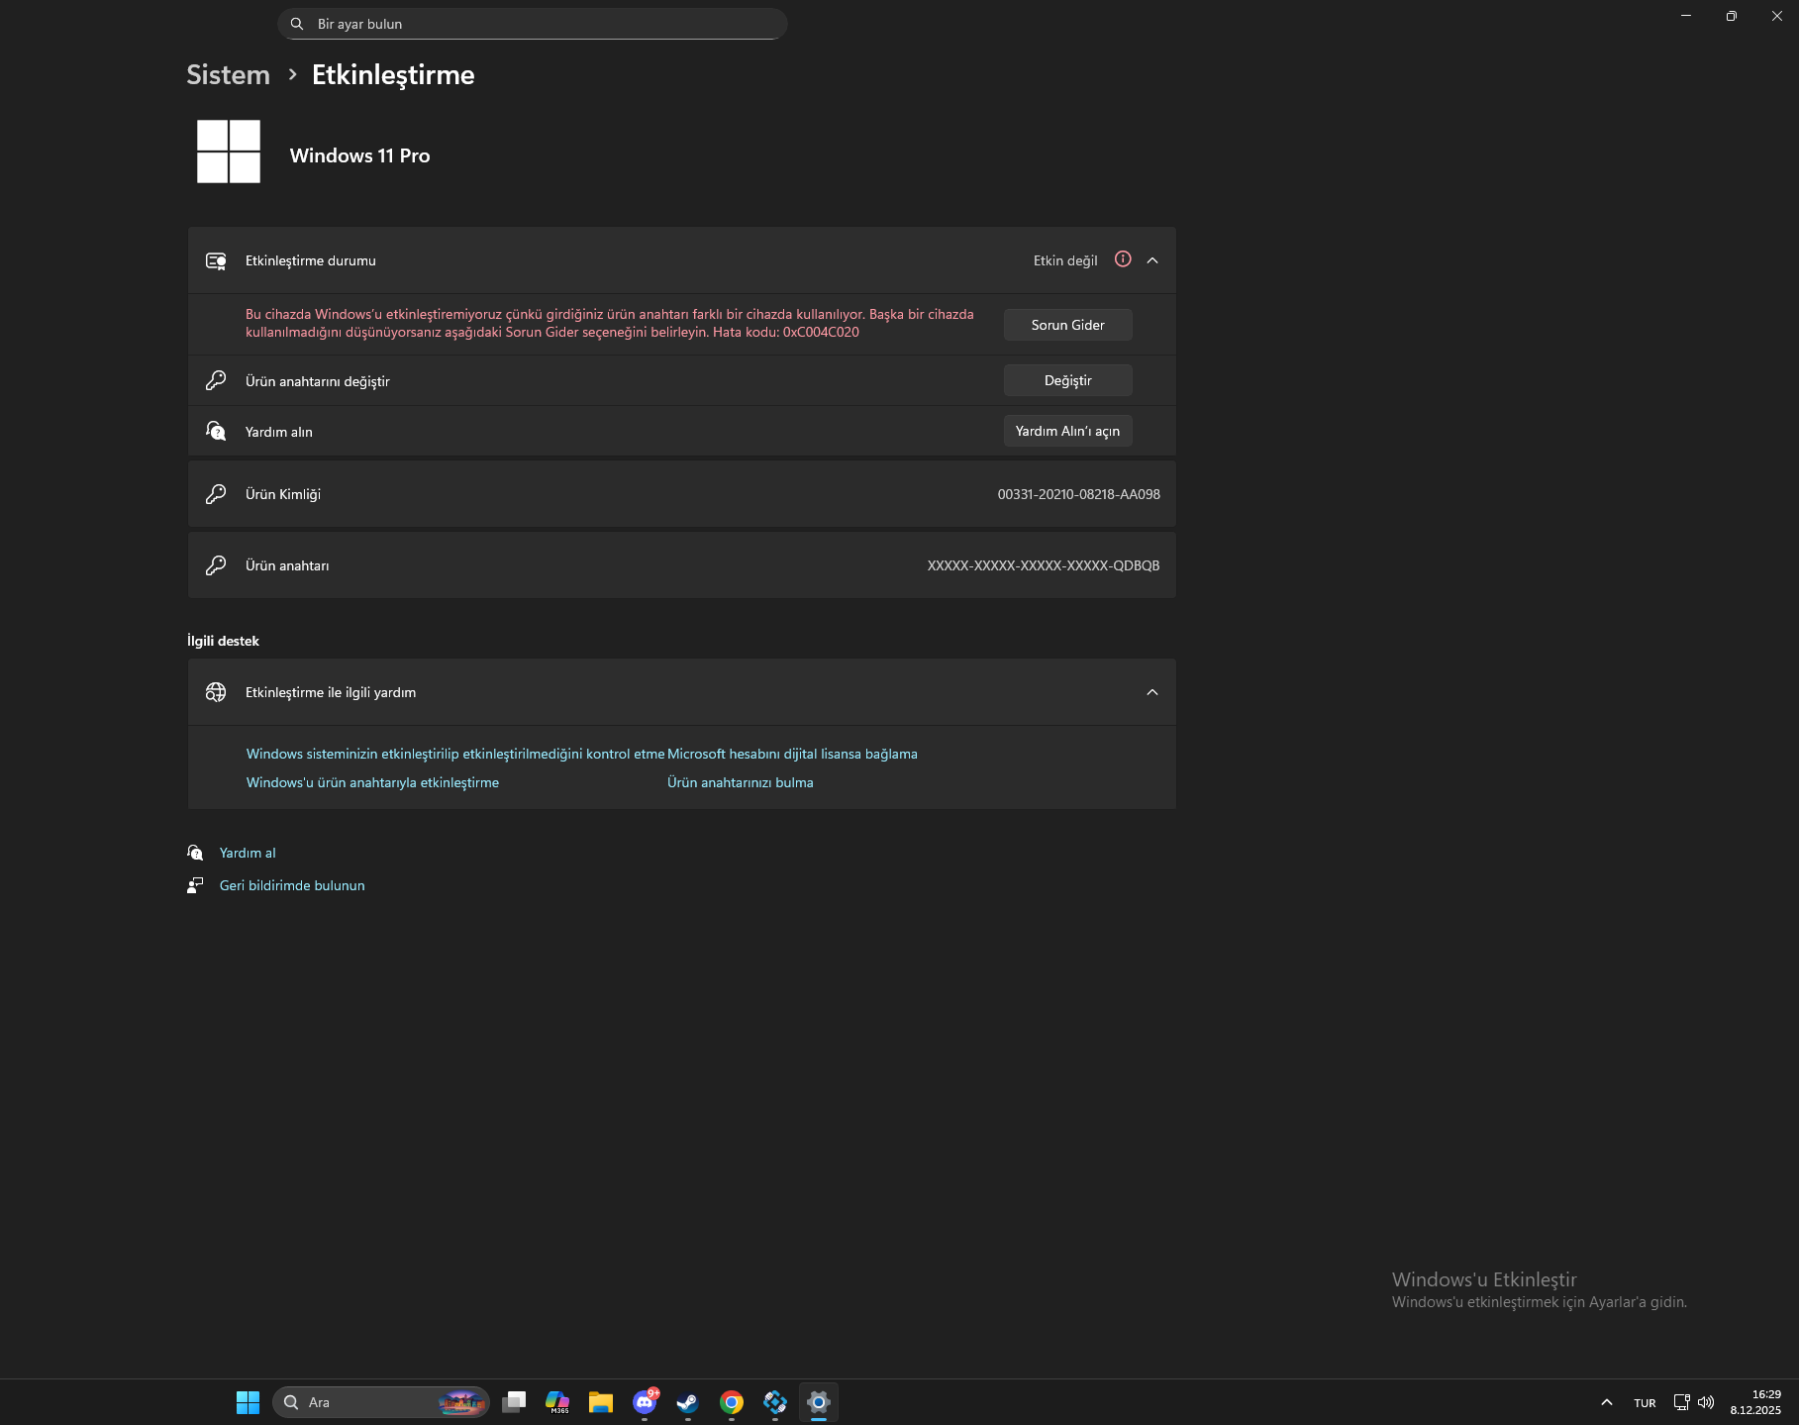Click the feedback icon next to Geri bildirimde bulunun

pyautogui.click(x=195, y=885)
